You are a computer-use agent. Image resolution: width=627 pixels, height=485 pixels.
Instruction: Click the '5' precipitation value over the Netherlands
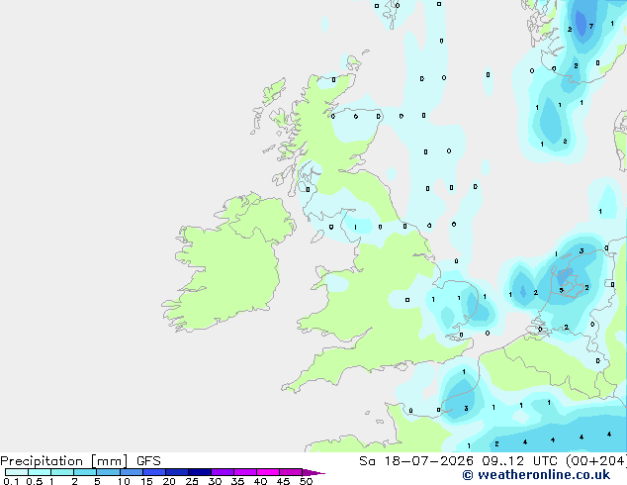562,291
